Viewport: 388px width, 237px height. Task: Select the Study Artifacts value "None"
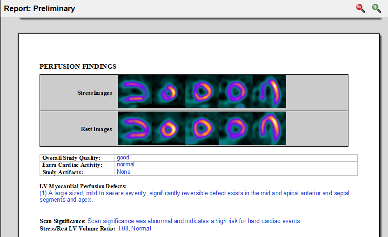(124, 172)
